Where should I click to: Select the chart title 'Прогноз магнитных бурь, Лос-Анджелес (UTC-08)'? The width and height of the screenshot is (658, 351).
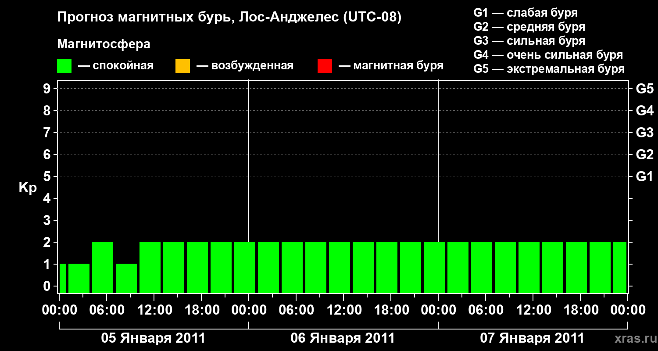(229, 18)
